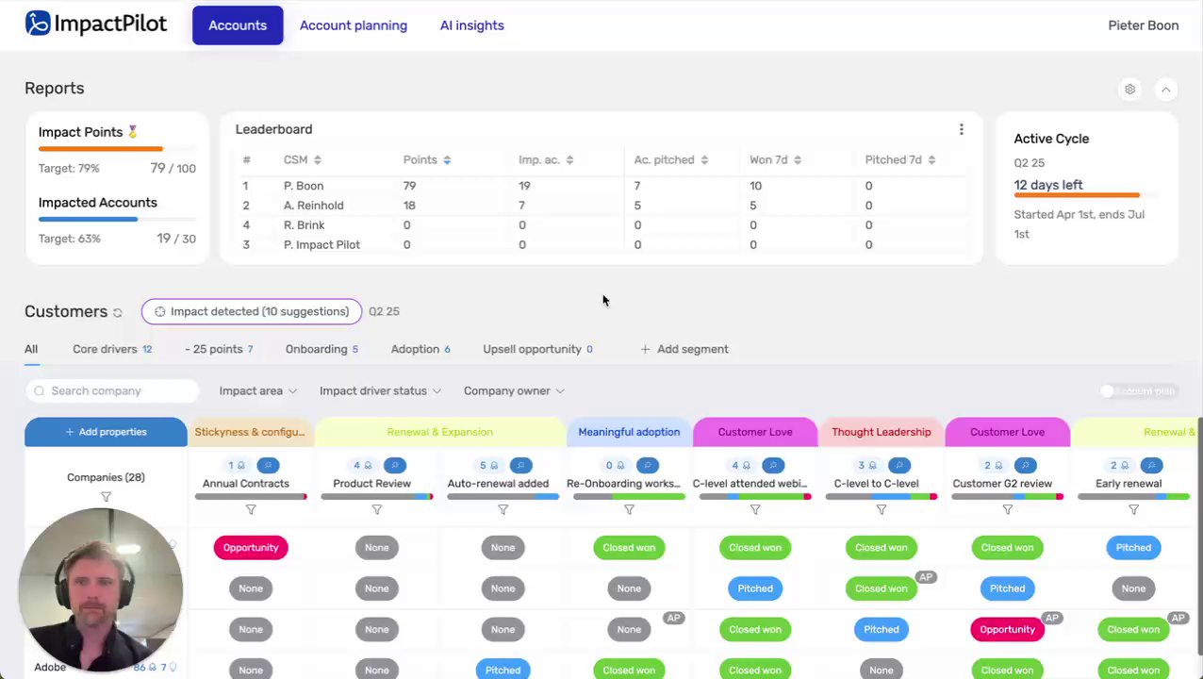
Task: Filter the Companies column
Action: click(106, 497)
